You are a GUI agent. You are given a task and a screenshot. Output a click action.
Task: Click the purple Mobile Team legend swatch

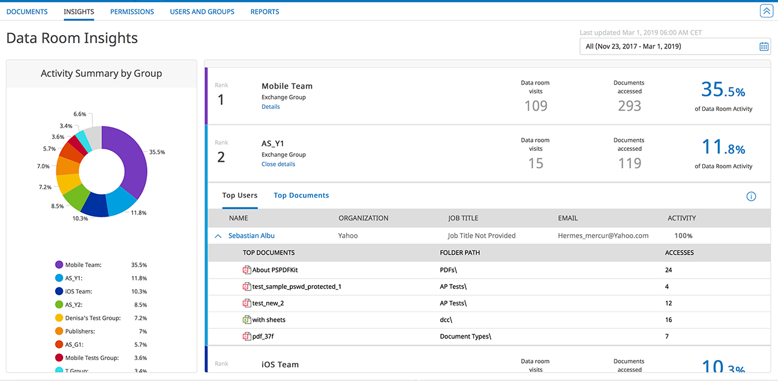click(x=59, y=264)
